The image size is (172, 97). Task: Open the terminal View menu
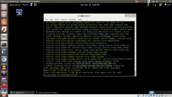click(x=57, y=20)
